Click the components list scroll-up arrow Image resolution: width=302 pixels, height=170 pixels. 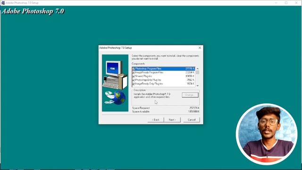[x=197, y=68]
